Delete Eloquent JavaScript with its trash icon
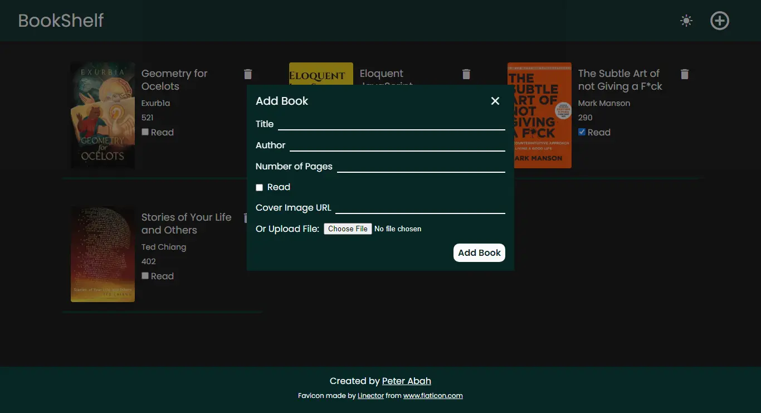The height and width of the screenshot is (413, 761). [x=466, y=74]
